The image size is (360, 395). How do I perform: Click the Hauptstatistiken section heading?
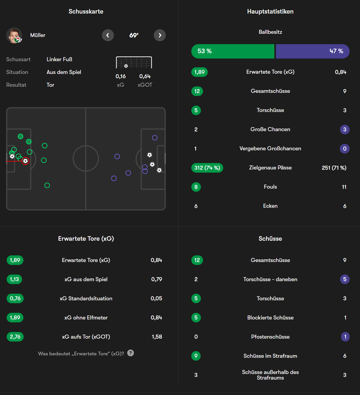pos(270,11)
